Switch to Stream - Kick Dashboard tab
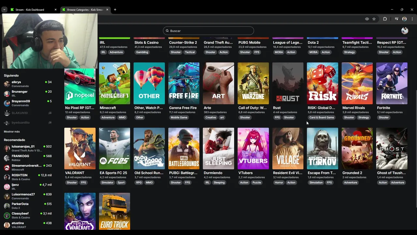The image size is (417, 235). [34, 9]
